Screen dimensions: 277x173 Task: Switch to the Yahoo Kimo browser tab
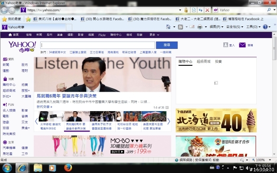coord(33,27)
